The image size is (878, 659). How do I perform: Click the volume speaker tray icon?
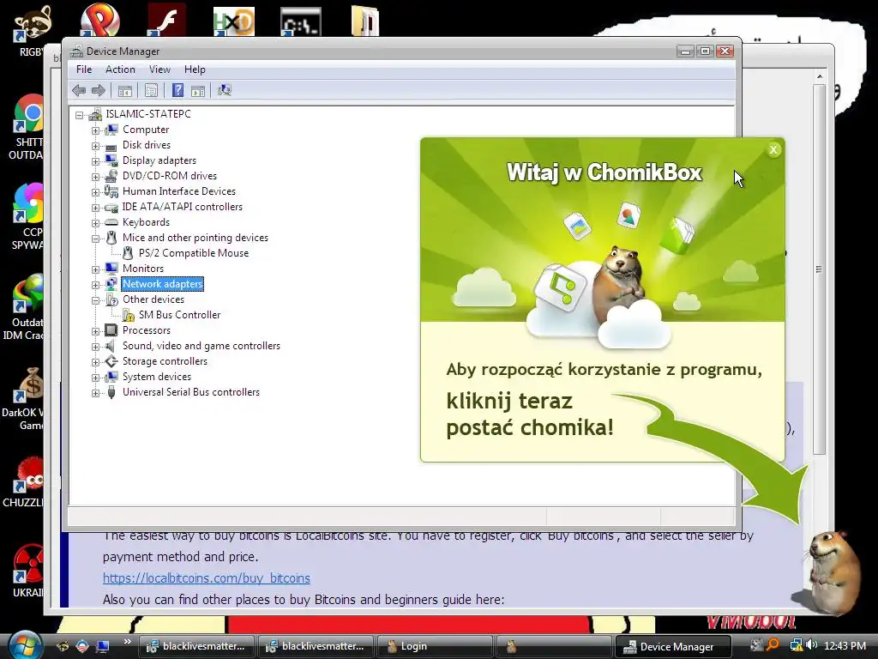tap(812, 645)
